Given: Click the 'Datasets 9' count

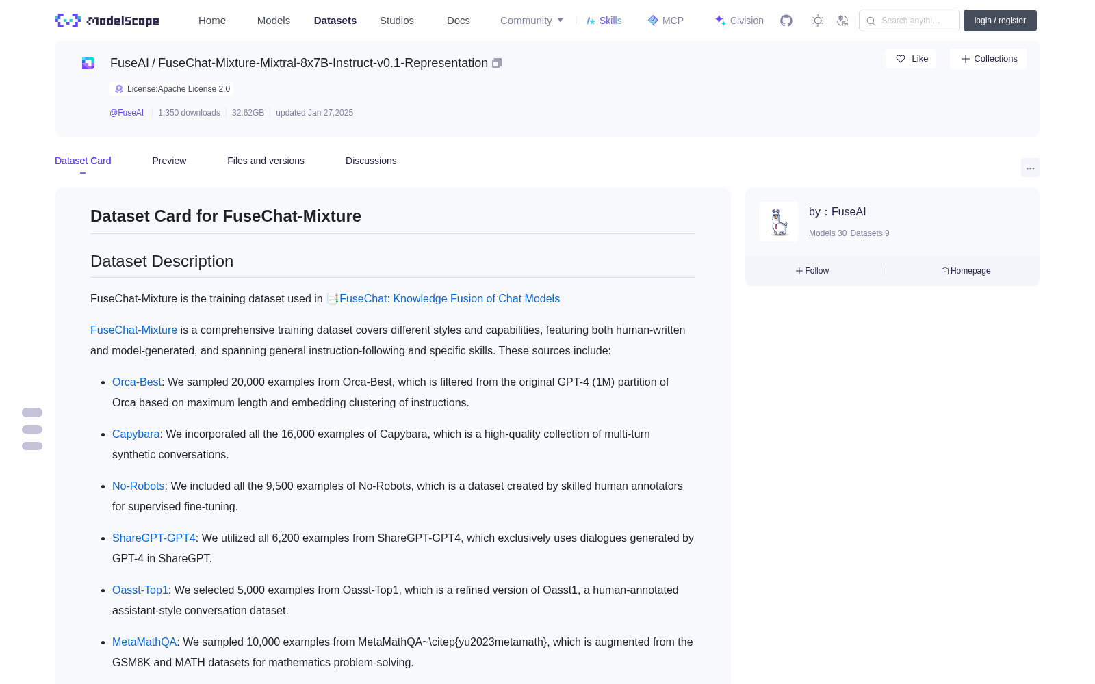Looking at the screenshot, I should (x=870, y=233).
